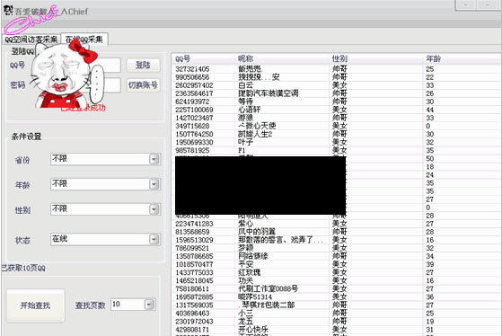
Task: Select the row for 代刷工作室0088号
Action: click(337, 288)
